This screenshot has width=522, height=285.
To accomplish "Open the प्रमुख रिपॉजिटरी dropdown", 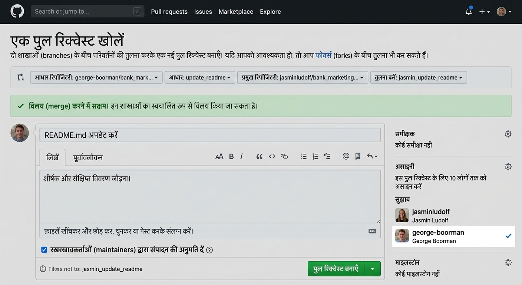I will 303,77.
